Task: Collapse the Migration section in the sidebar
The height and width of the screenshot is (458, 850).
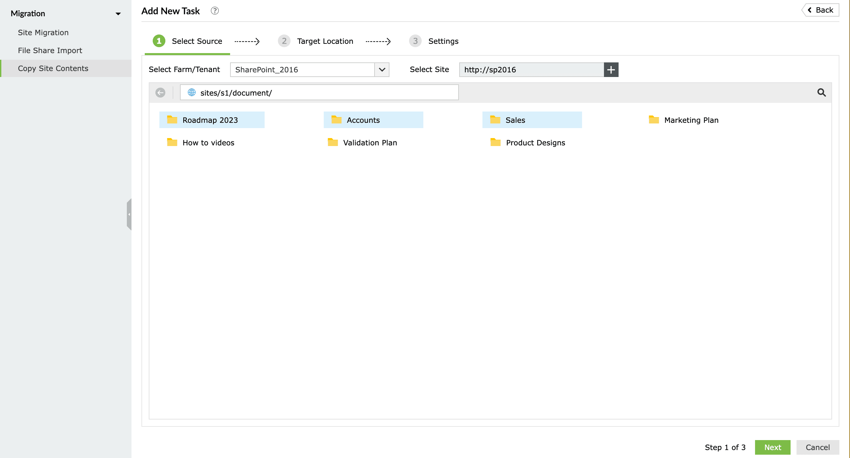Action: coord(119,14)
